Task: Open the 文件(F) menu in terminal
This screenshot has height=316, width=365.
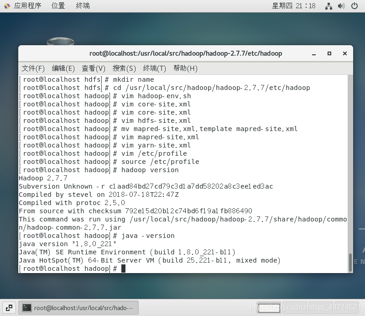Action: (33, 68)
